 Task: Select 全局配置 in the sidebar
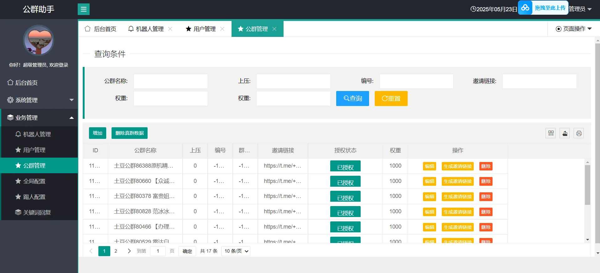(x=34, y=181)
